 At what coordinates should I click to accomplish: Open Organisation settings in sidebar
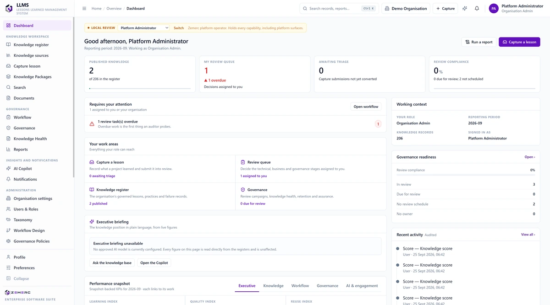pos(37,198)
